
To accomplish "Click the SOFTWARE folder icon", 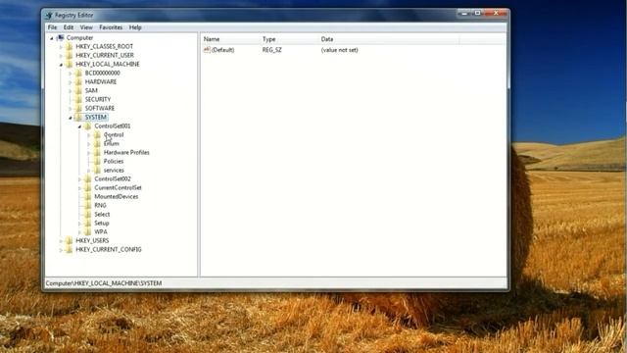I will [x=78, y=108].
